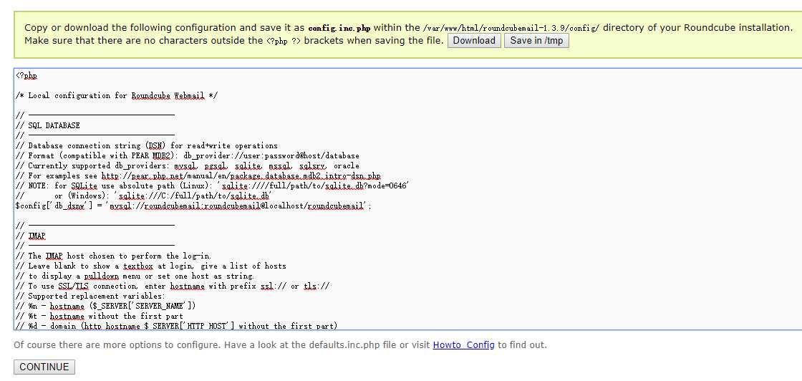The height and width of the screenshot is (381, 802).
Task: Click the Save in /tmp button
Action: pyautogui.click(x=536, y=41)
